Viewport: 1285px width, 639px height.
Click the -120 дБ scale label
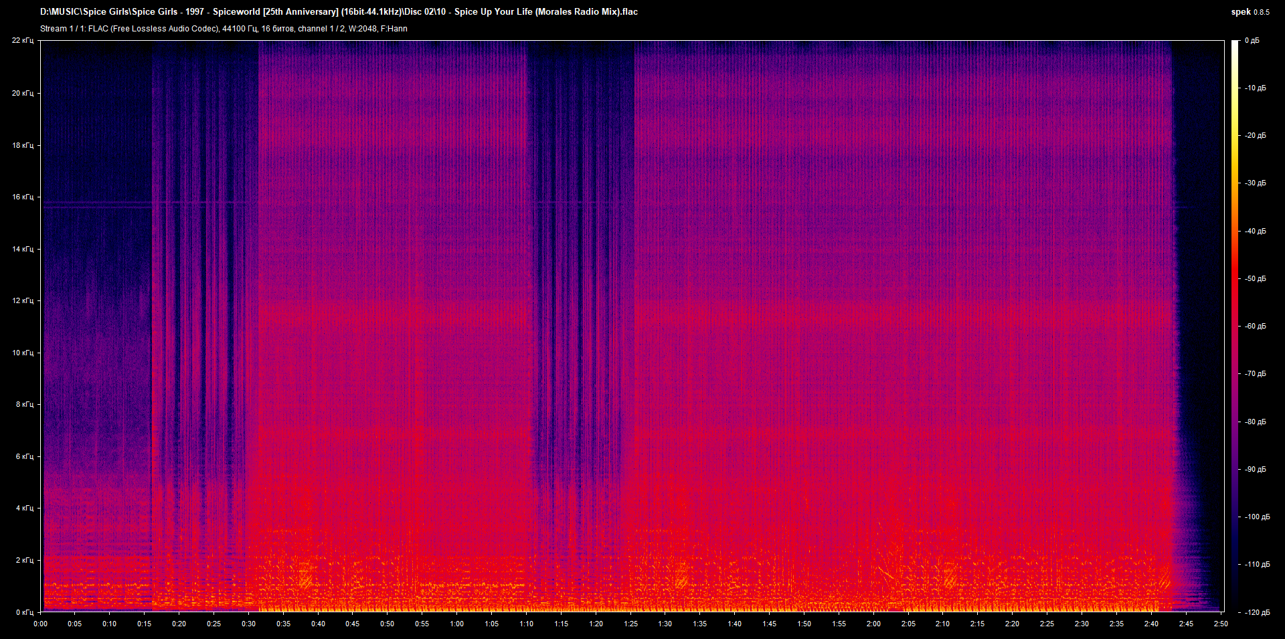click(x=1256, y=612)
